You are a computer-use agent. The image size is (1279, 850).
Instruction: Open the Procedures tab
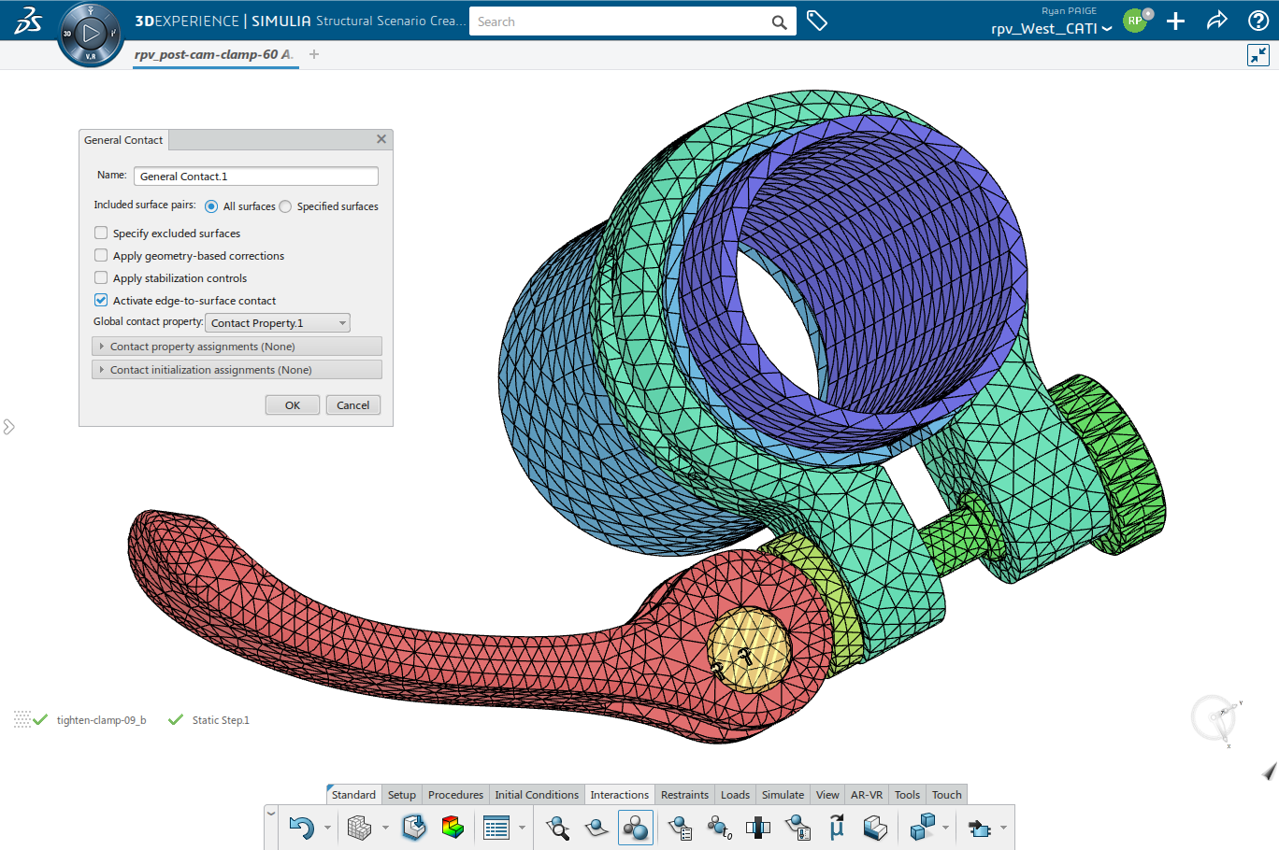pos(455,794)
